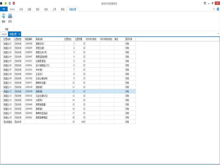
Task: Click the ribbon display options icon
Action: [x=205, y=3]
